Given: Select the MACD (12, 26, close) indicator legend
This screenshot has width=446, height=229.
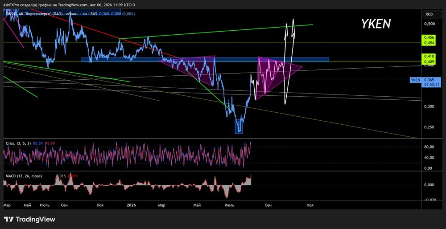Looking at the screenshot, I should [24, 176].
